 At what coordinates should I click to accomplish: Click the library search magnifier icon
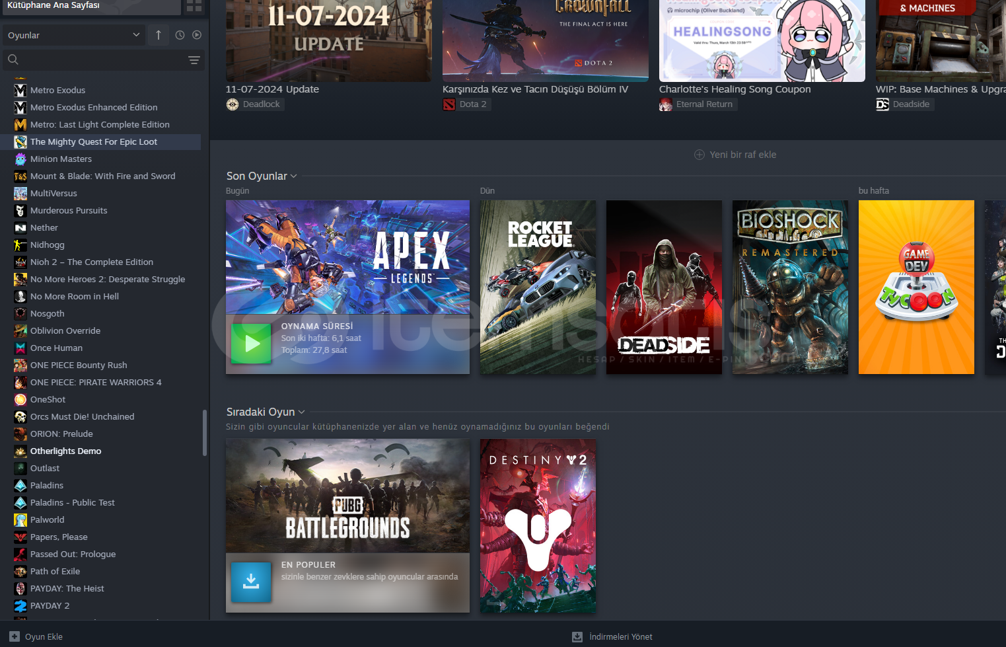[x=13, y=59]
